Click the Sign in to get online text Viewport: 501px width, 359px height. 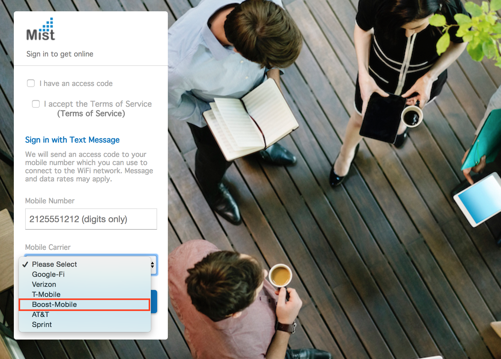pos(60,54)
